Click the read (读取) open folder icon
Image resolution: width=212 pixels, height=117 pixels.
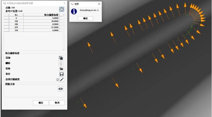(x=62, y=69)
